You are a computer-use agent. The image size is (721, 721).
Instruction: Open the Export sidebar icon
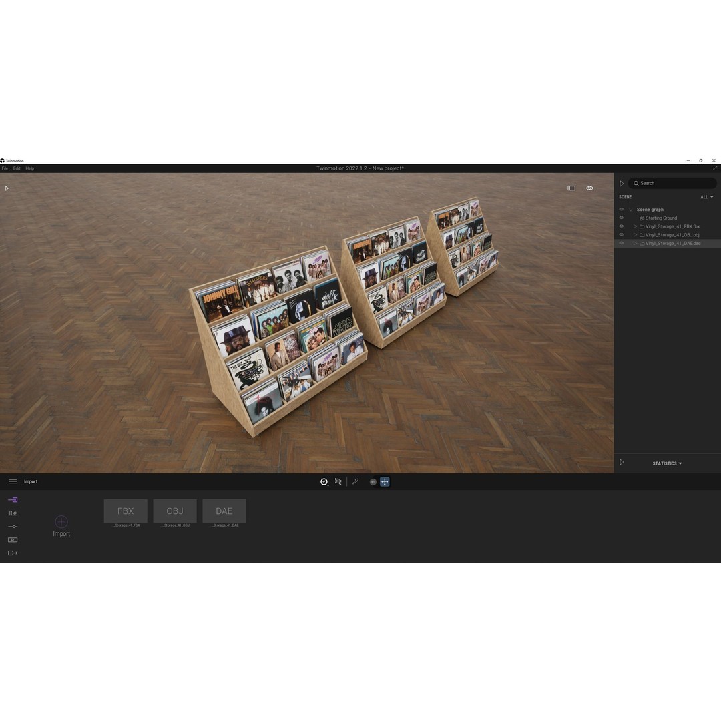[x=13, y=553]
